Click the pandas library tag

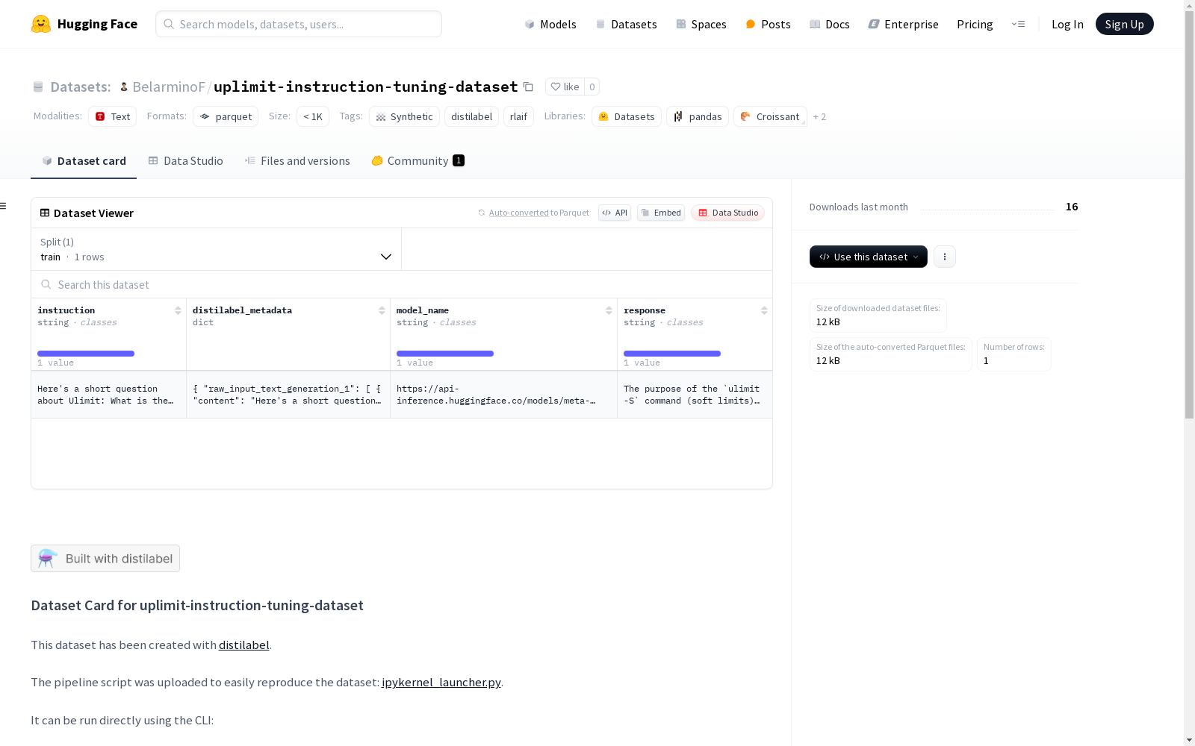698,116
